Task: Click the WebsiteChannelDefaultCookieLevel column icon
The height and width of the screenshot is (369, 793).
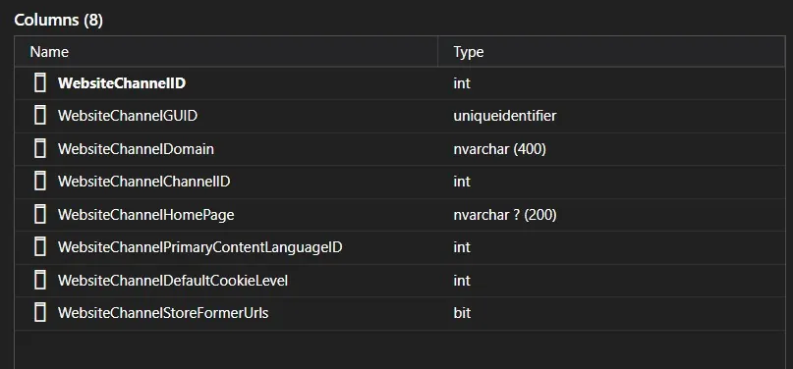Action: (40, 280)
